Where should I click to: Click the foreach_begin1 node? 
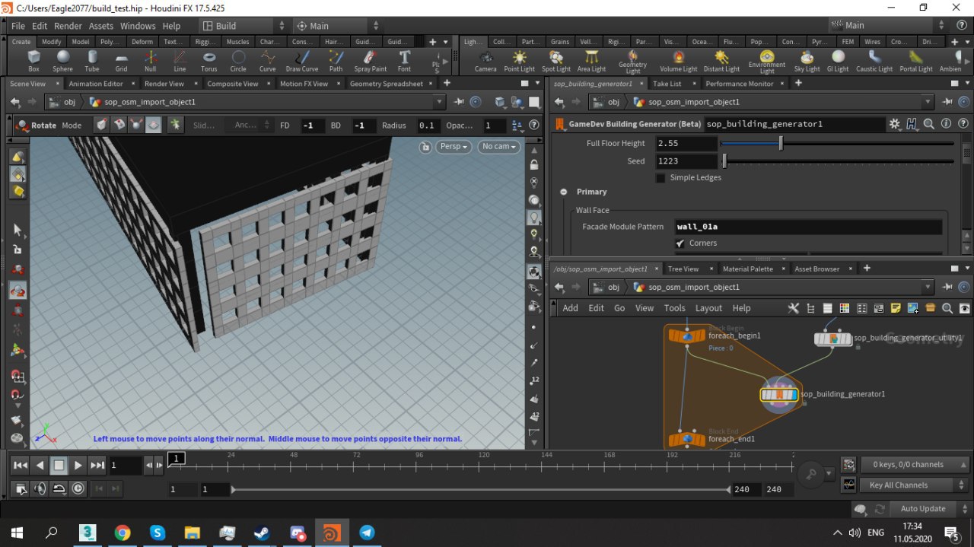686,335
